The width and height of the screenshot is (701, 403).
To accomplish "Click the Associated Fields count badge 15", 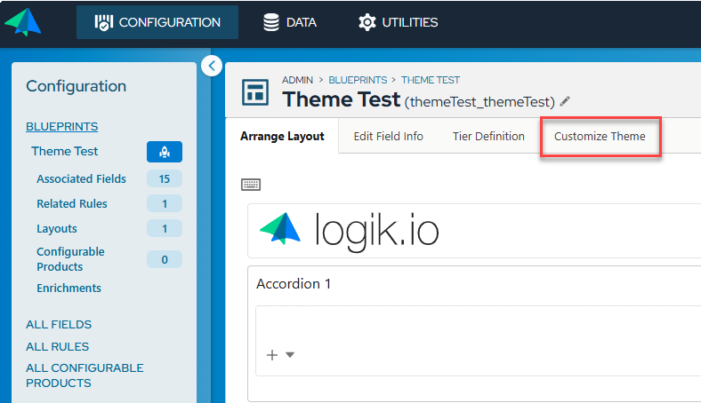I will coord(165,179).
